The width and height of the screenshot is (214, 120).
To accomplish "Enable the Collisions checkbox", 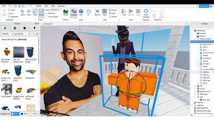I will coord(46,13).
